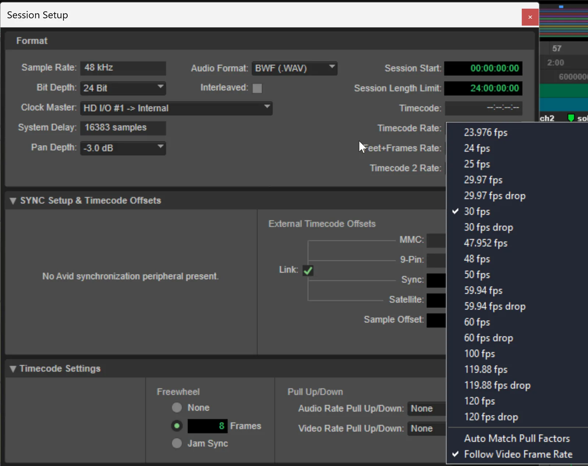Screen dimensions: 588x466
Task: Uncheck the Link offsets checkbox
Action: (x=308, y=271)
